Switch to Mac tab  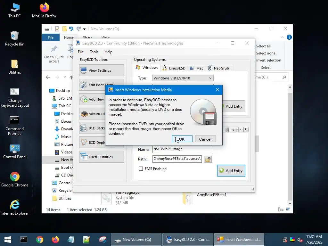pos(196,68)
